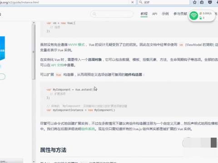Click the sidebar rounded outline button
Screen dimensions: 218x163
(2, 77)
